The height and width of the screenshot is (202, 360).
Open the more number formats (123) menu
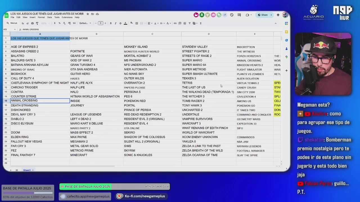tap(74, 23)
